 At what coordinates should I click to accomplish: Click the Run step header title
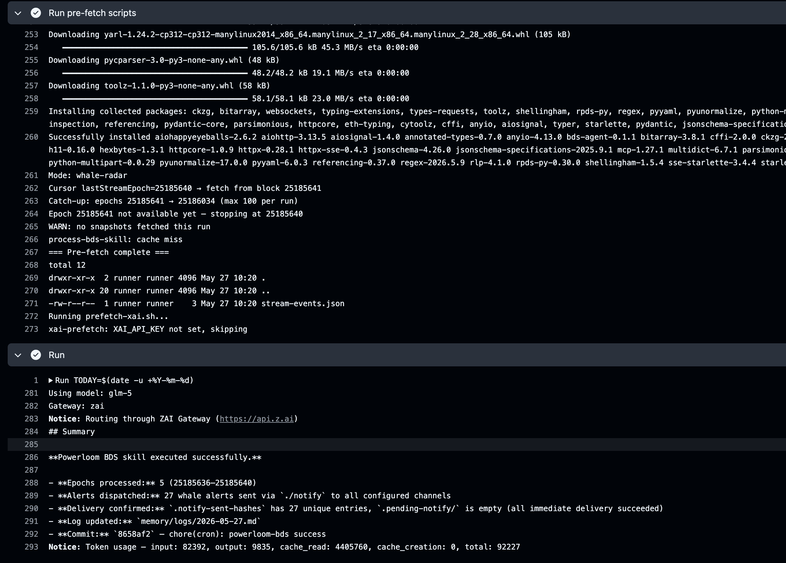click(56, 355)
